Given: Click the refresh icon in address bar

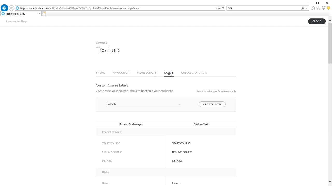Looking at the screenshot, I should click(223, 8).
